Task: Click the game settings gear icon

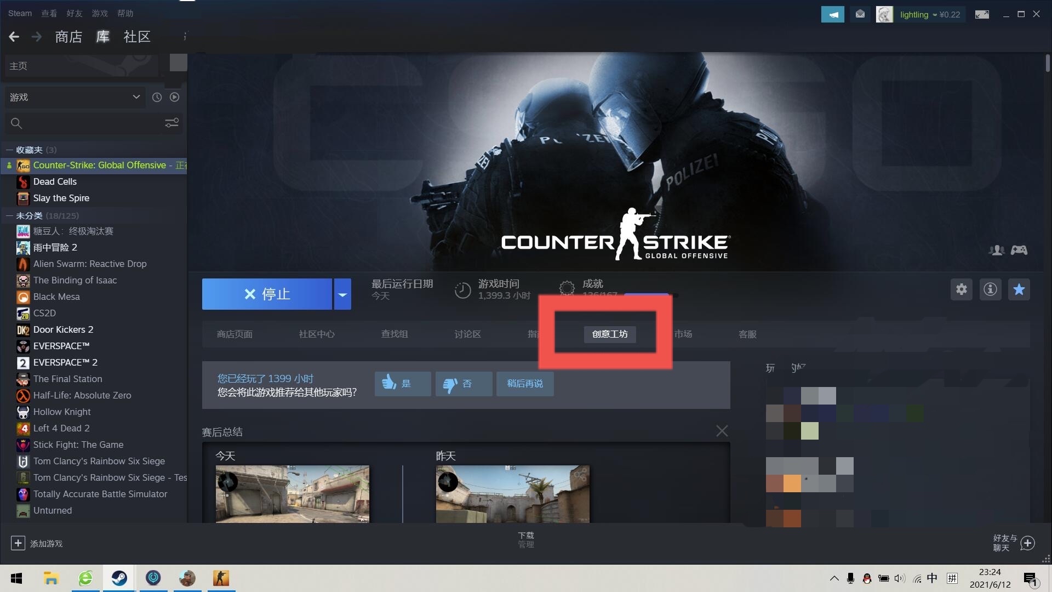Action: (961, 289)
